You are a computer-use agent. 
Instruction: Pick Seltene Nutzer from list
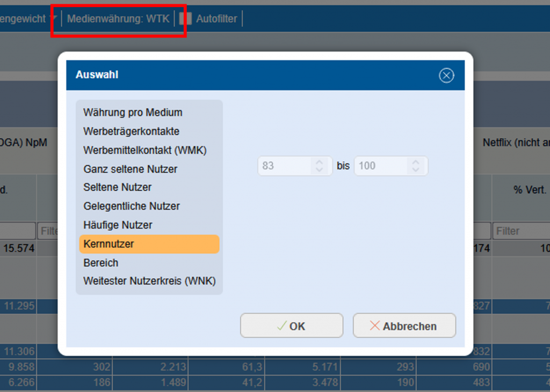[117, 188]
